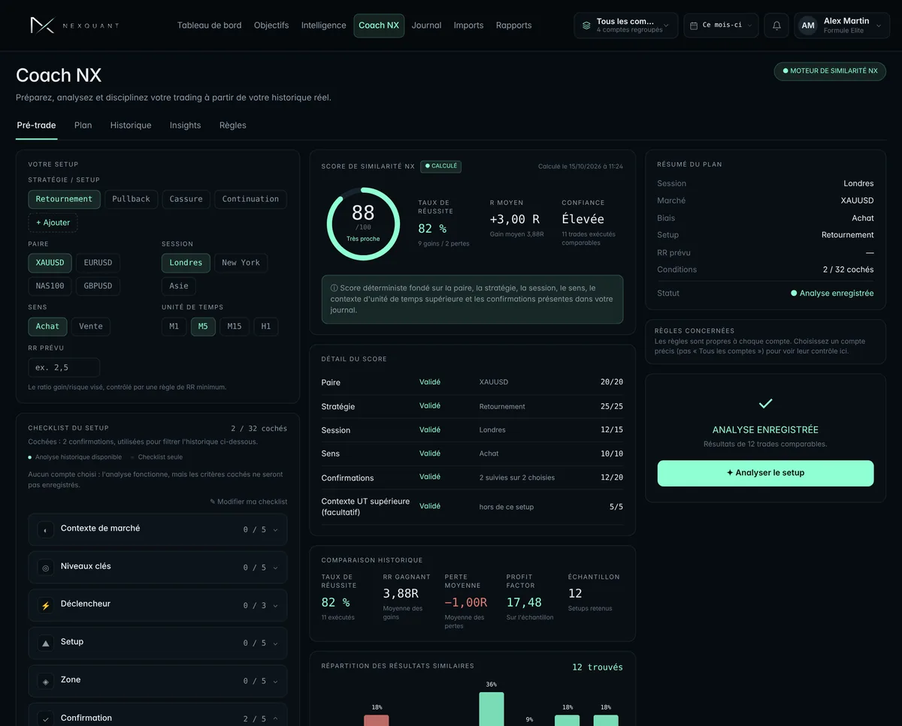Click the '12 trouvés' count
This screenshot has width=902, height=726.
pyautogui.click(x=598, y=667)
